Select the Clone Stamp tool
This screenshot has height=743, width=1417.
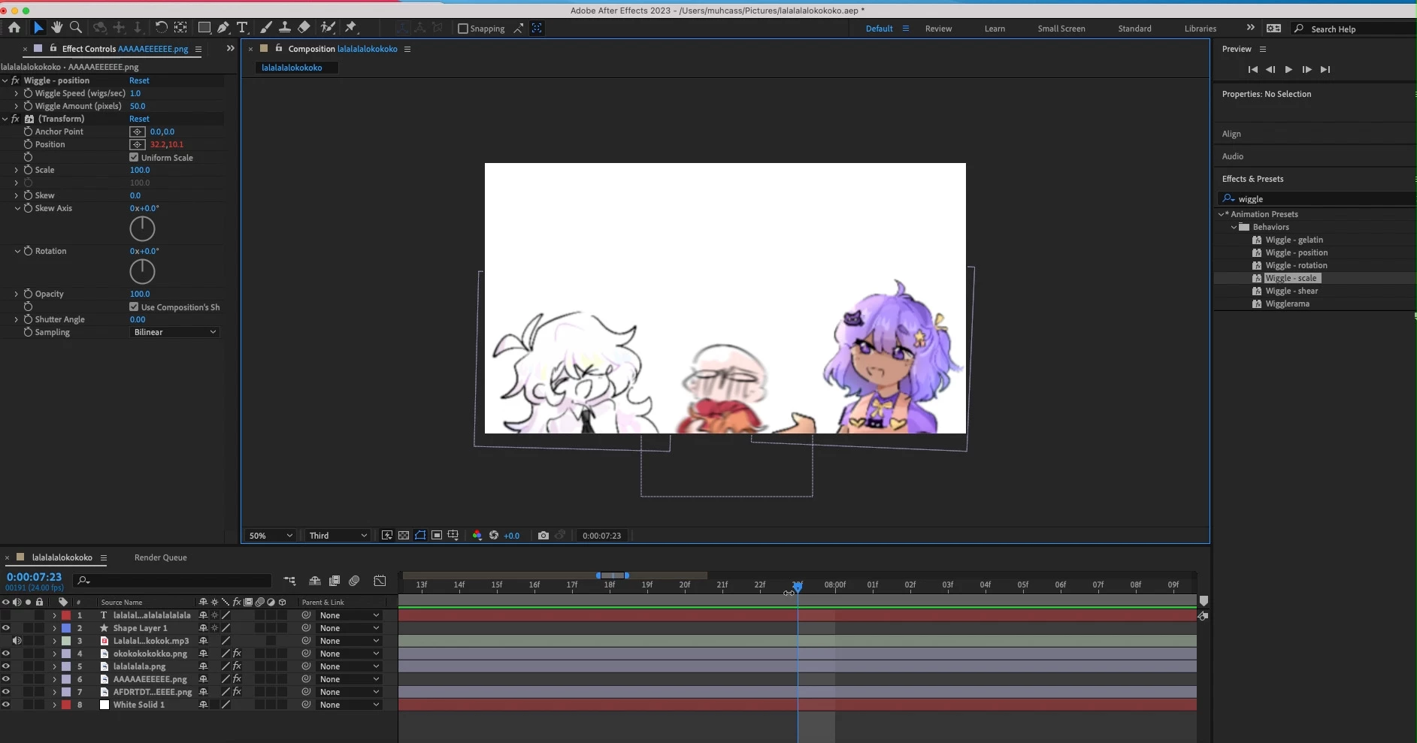click(x=285, y=27)
